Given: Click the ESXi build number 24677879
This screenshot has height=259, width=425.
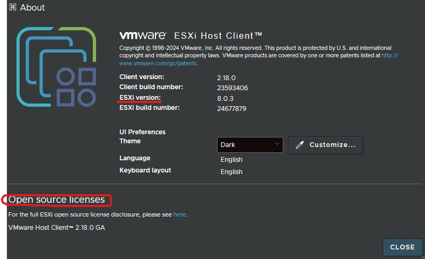Looking at the screenshot, I should (x=231, y=108).
